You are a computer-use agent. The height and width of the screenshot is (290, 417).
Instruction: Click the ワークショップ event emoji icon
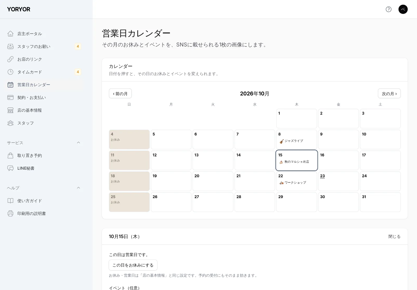pyautogui.click(x=281, y=183)
